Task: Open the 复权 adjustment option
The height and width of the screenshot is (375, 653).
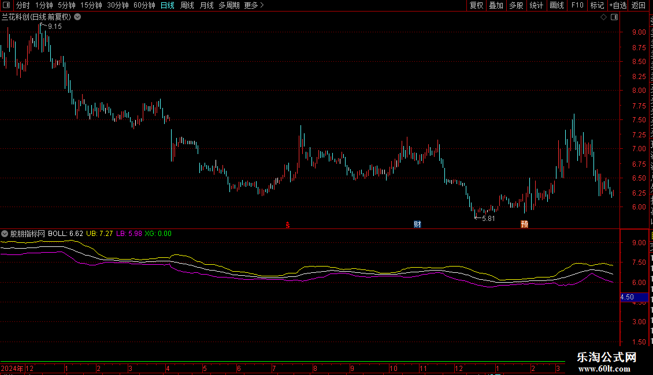Action: (x=476, y=5)
